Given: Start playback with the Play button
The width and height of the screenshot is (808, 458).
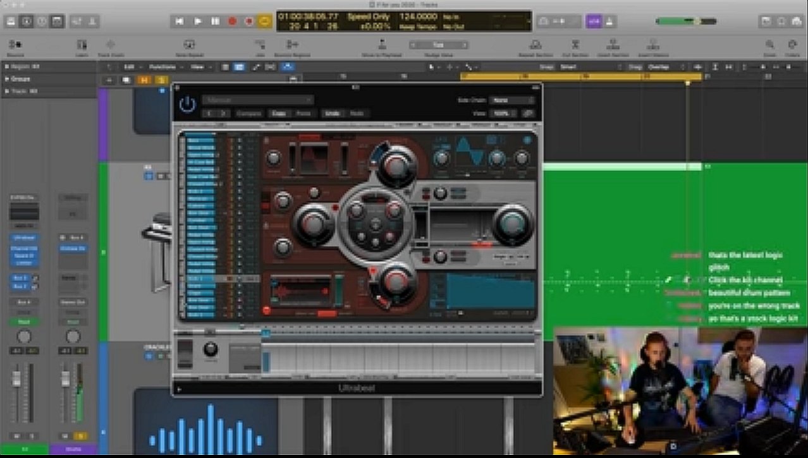Looking at the screenshot, I should tap(197, 21).
